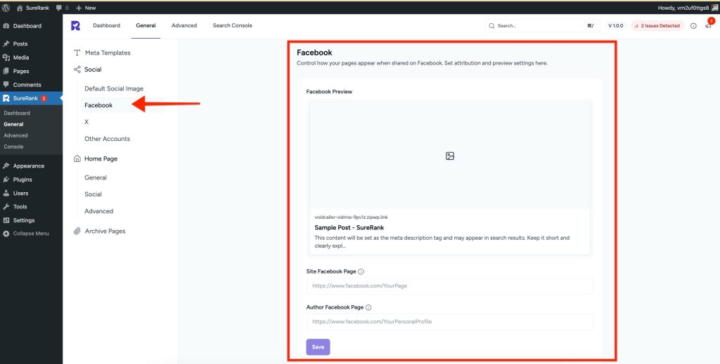
Task: Open SureRank Dashboard submenu link
Action: 17,113
